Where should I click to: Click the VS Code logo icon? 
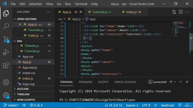coord(5,4)
